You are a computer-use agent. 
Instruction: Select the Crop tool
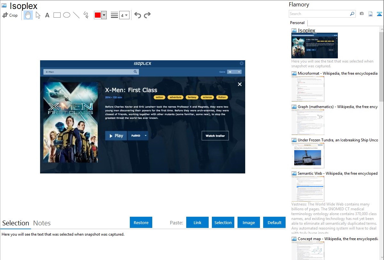[10, 15]
